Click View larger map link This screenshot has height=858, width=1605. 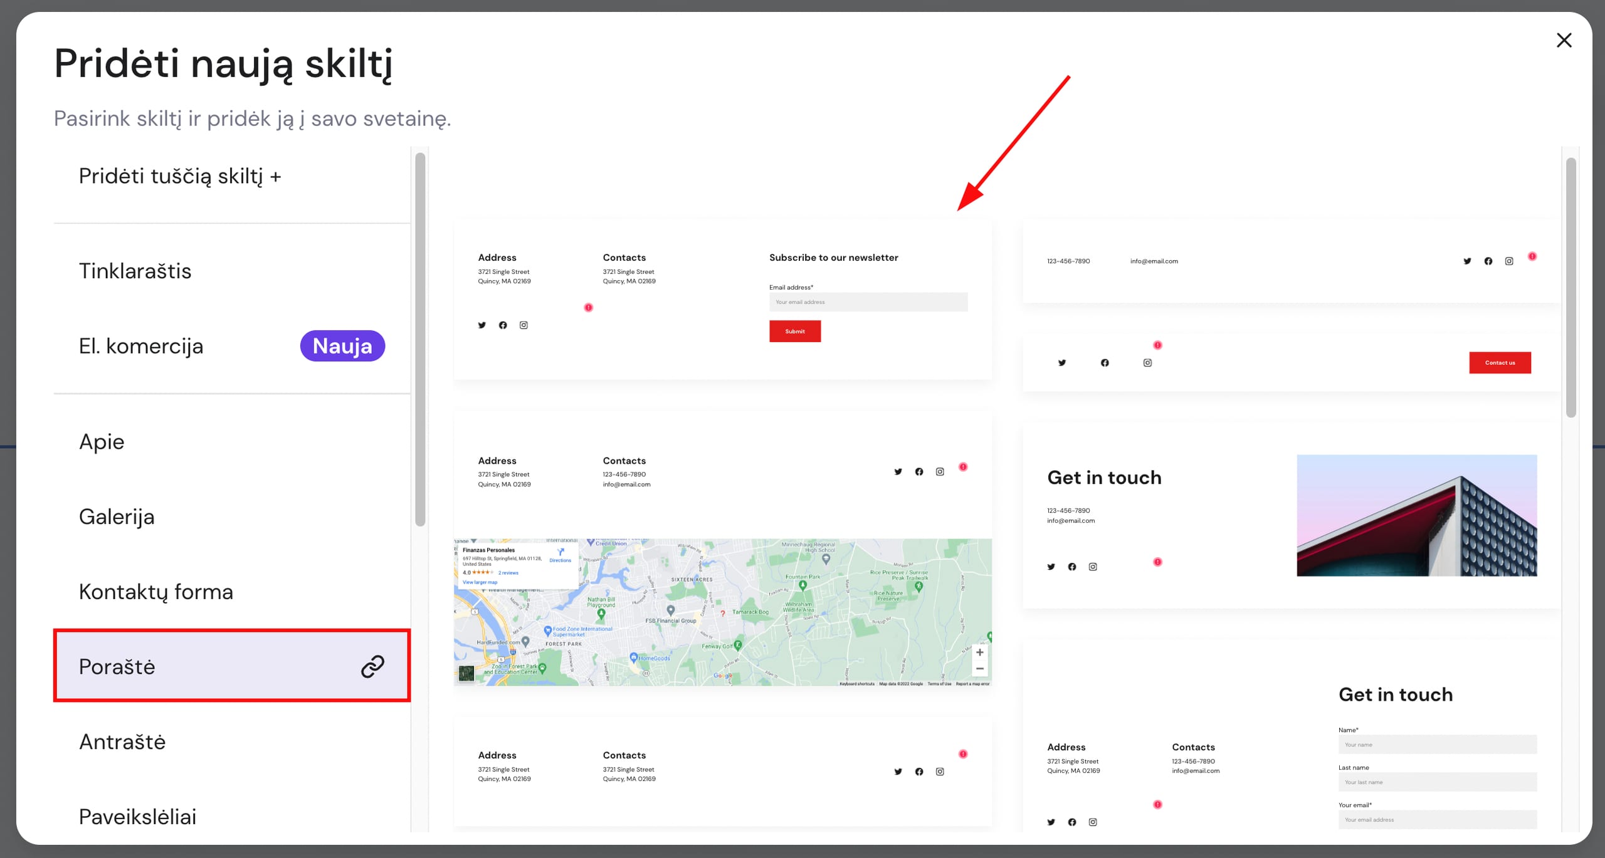(480, 582)
